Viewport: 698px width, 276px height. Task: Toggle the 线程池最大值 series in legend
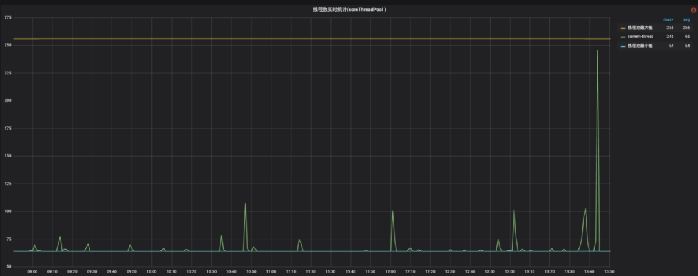(x=640, y=28)
